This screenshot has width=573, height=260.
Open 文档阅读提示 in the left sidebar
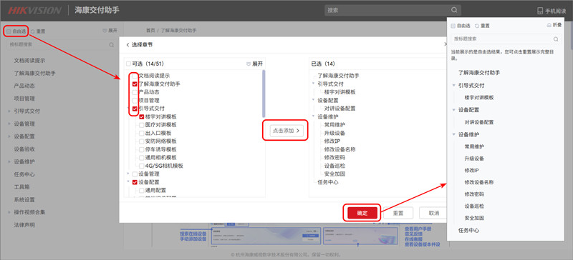(x=29, y=61)
